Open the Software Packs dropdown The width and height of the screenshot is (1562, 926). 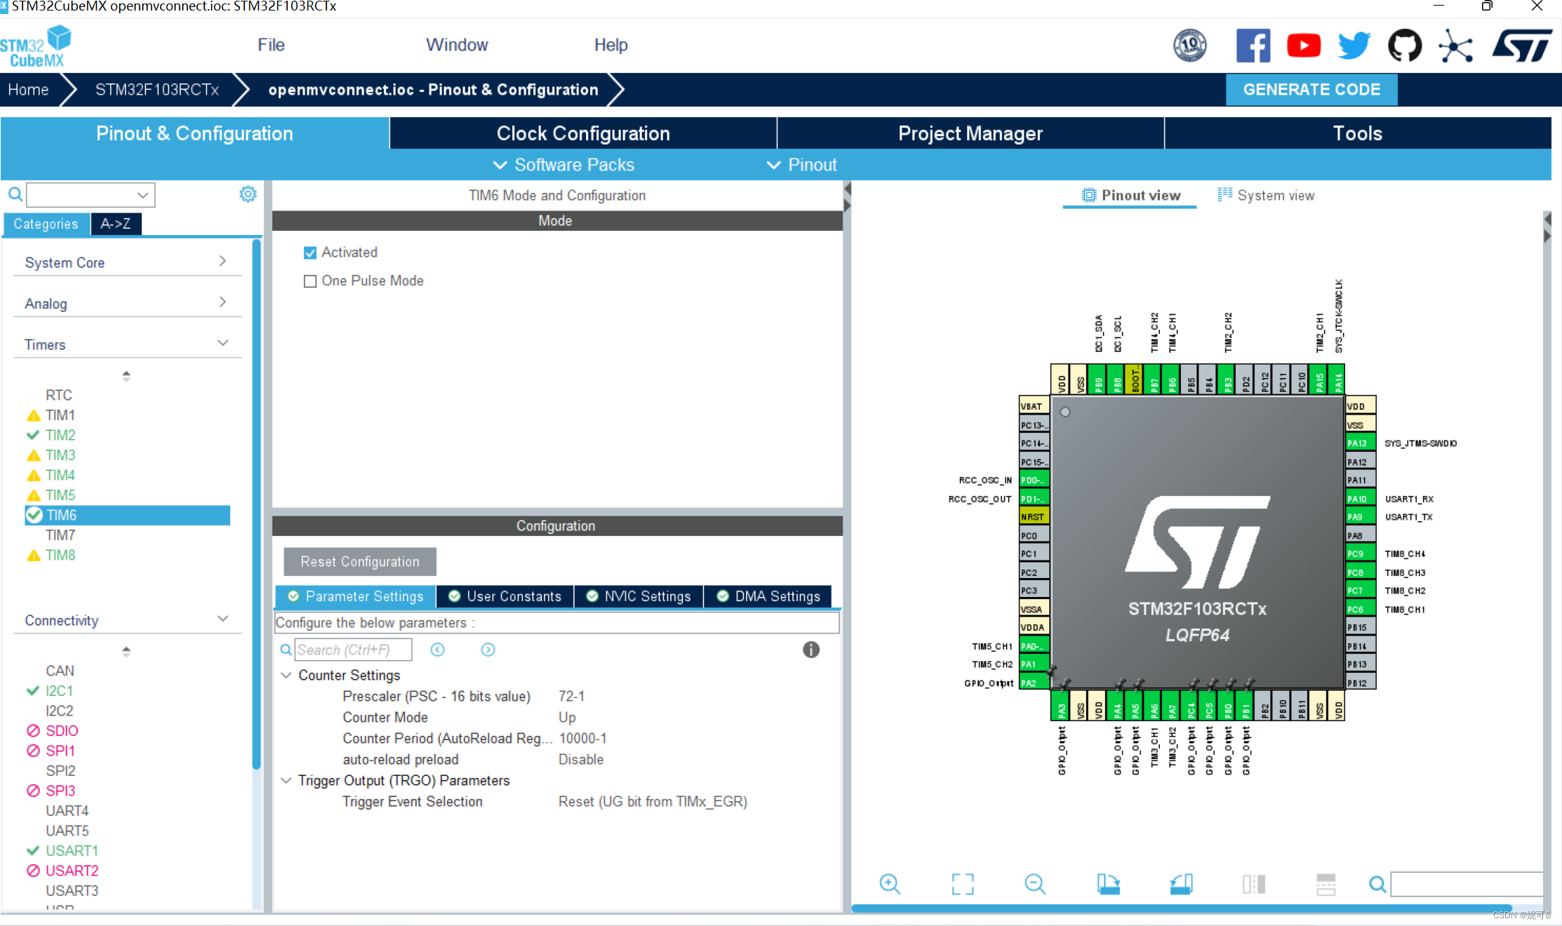(x=564, y=165)
